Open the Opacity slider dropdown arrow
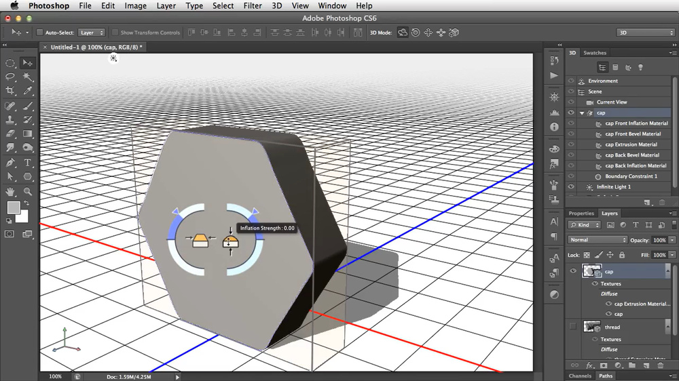This screenshot has width=679, height=381. click(x=672, y=240)
